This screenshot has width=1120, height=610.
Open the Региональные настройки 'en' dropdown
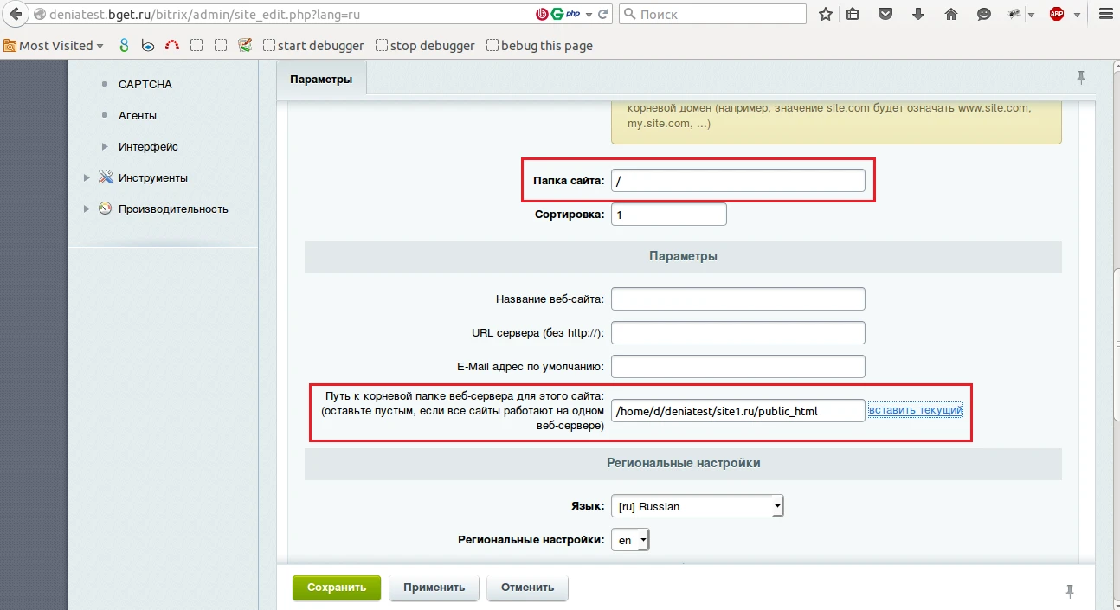tap(630, 540)
